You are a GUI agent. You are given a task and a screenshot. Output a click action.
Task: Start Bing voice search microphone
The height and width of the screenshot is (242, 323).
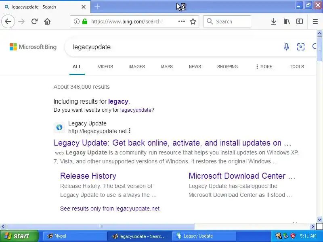(x=286, y=47)
